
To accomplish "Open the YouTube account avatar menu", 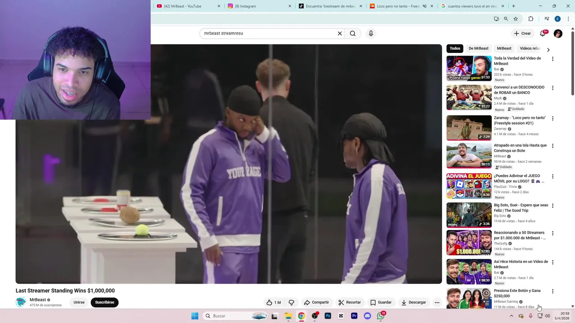I will (558, 33).
